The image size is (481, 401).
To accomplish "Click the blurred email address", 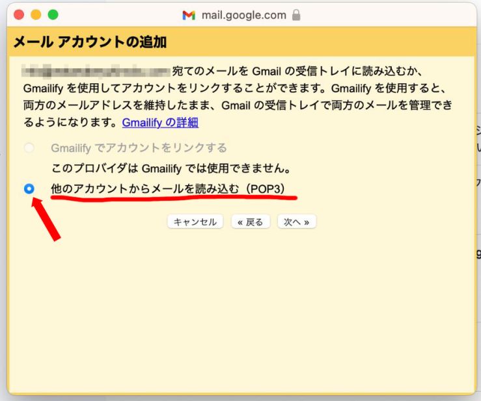I will 95,70.
